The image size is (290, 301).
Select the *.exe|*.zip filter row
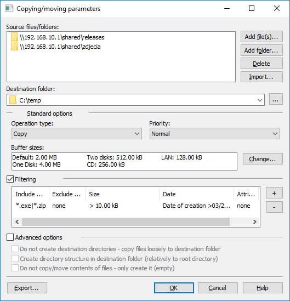coord(135,206)
